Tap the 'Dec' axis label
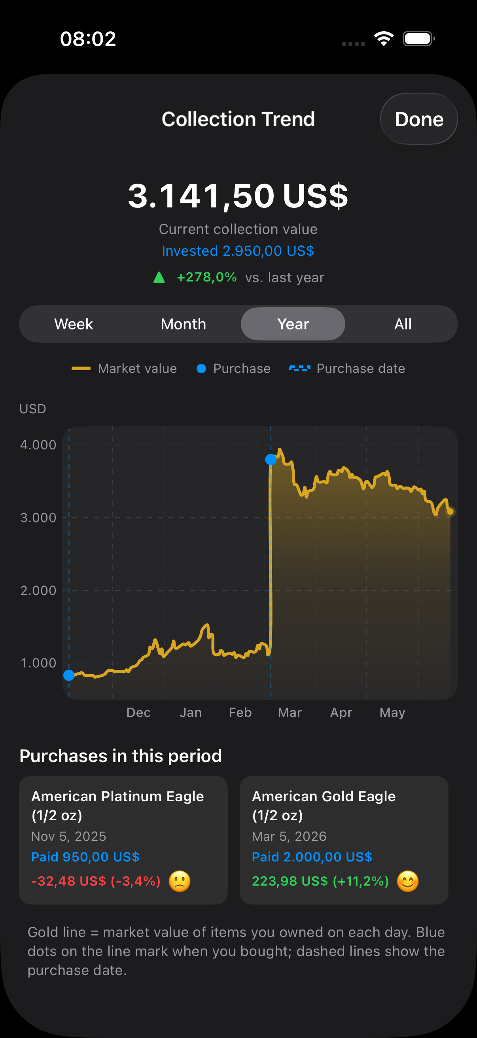477x1038 pixels. pos(138,713)
